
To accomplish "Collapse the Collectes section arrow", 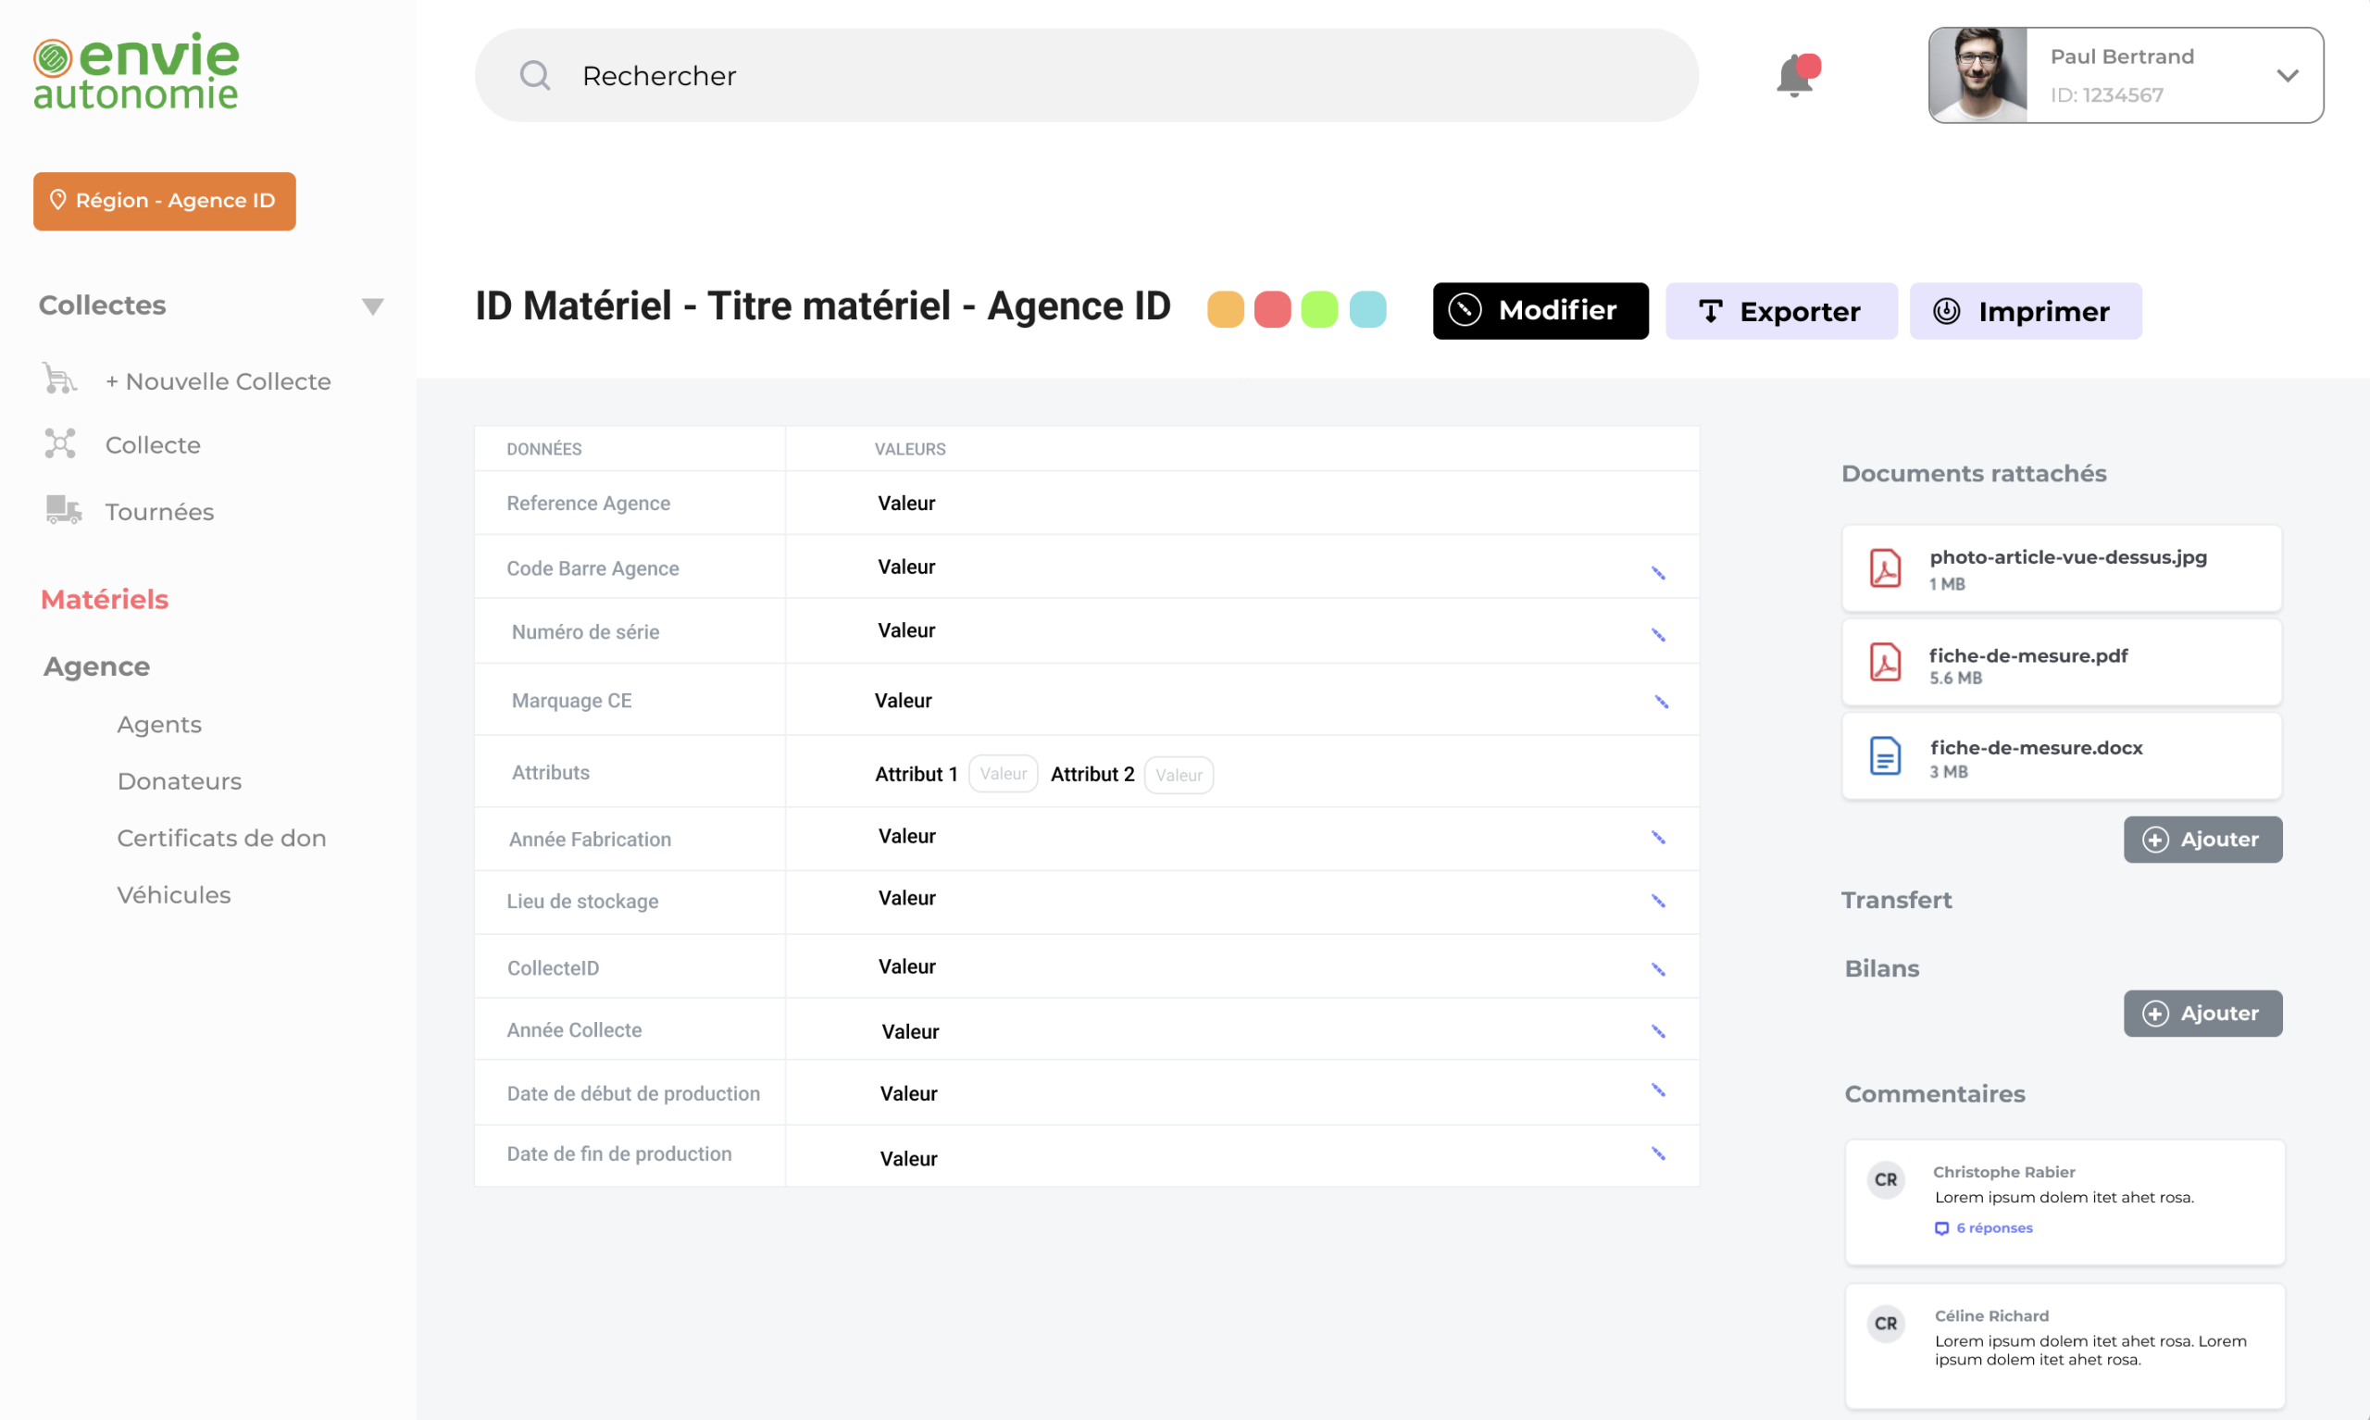I will point(372,306).
